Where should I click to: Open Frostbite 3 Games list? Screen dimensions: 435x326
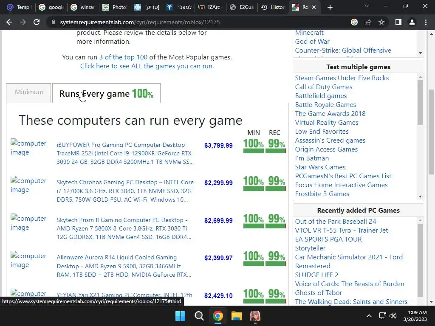pos(322,194)
